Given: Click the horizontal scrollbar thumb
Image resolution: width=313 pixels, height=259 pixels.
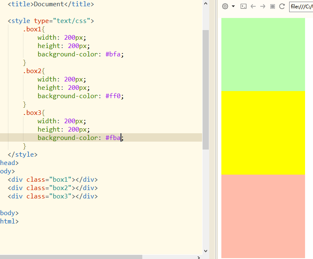Looking at the screenshot, I should click(71, 257).
